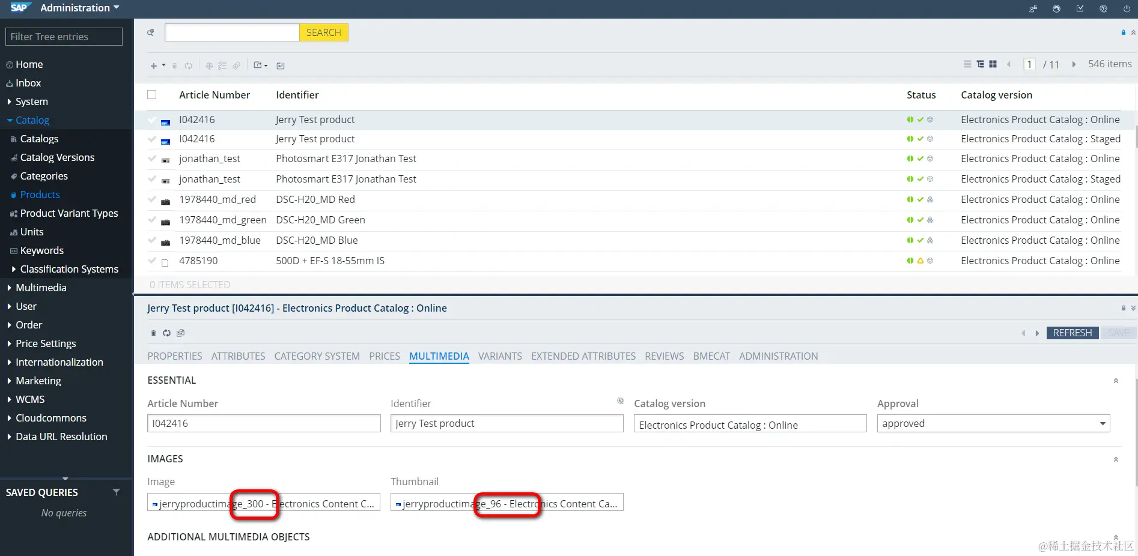
Task: Expand the System tree node
Action: point(9,101)
